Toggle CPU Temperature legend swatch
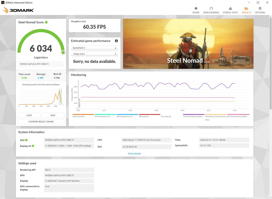 pos(105,114)
